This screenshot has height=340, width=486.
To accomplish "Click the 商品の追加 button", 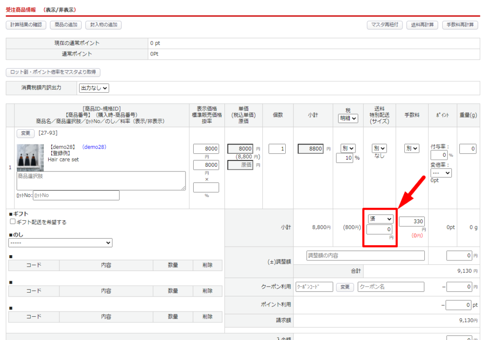I will coord(65,25).
